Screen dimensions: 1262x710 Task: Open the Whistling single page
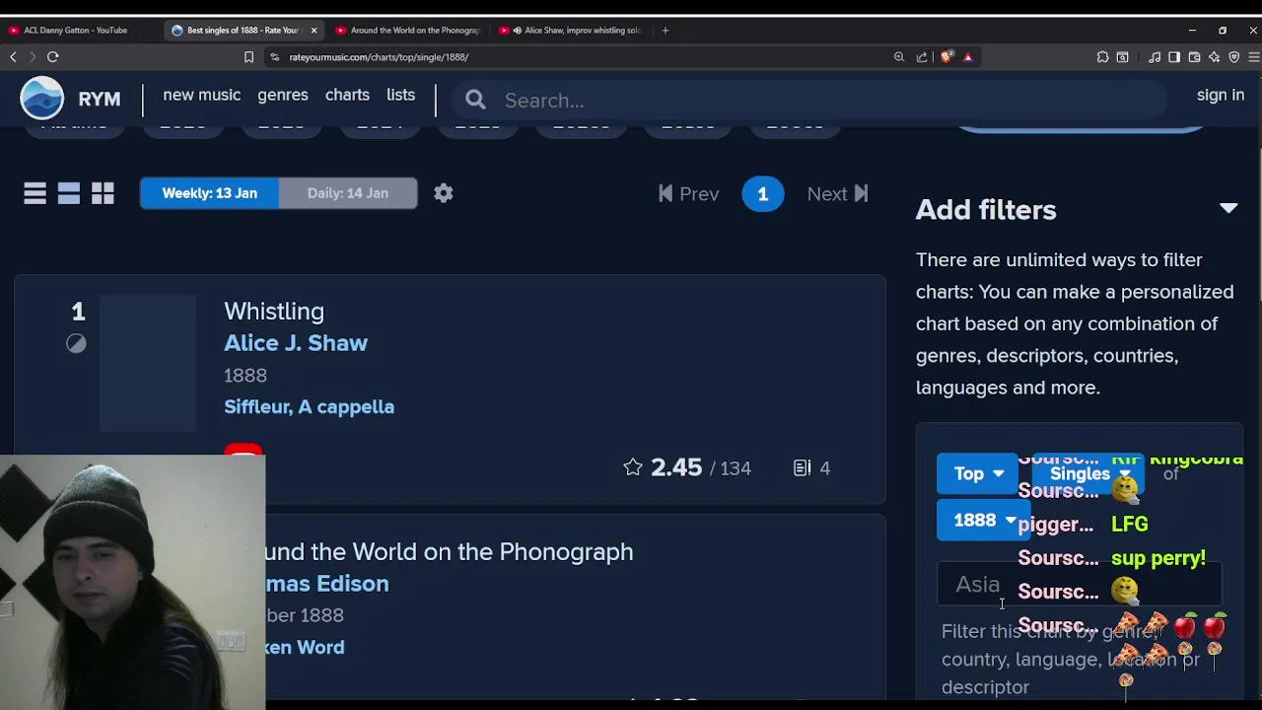[274, 311]
